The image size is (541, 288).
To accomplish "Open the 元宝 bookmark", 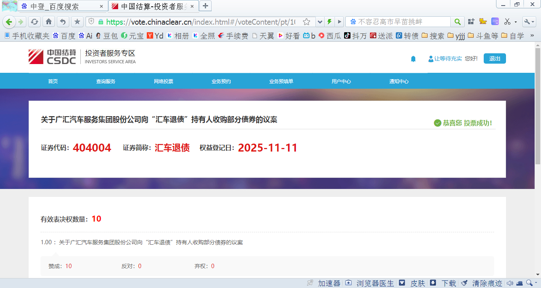I will coord(132,36).
